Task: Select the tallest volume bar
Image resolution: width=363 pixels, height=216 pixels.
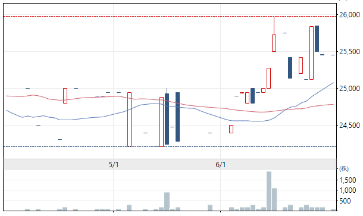Action: pos(269,191)
